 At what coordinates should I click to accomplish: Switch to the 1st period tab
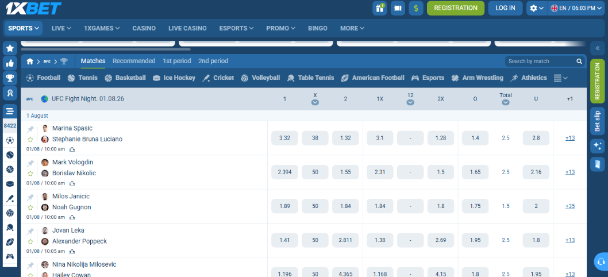point(177,61)
